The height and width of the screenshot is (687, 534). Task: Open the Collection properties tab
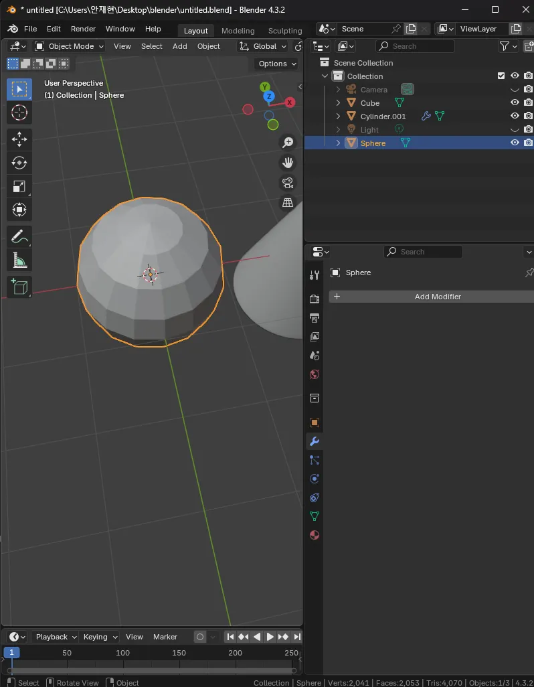point(315,398)
